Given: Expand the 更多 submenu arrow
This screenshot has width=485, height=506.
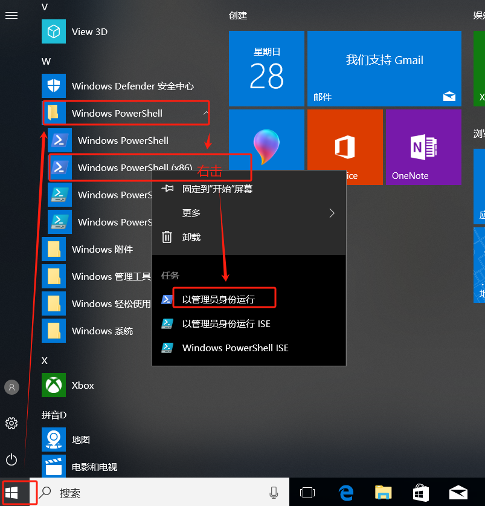Looking at the screenshot, I should click(332, 213).
